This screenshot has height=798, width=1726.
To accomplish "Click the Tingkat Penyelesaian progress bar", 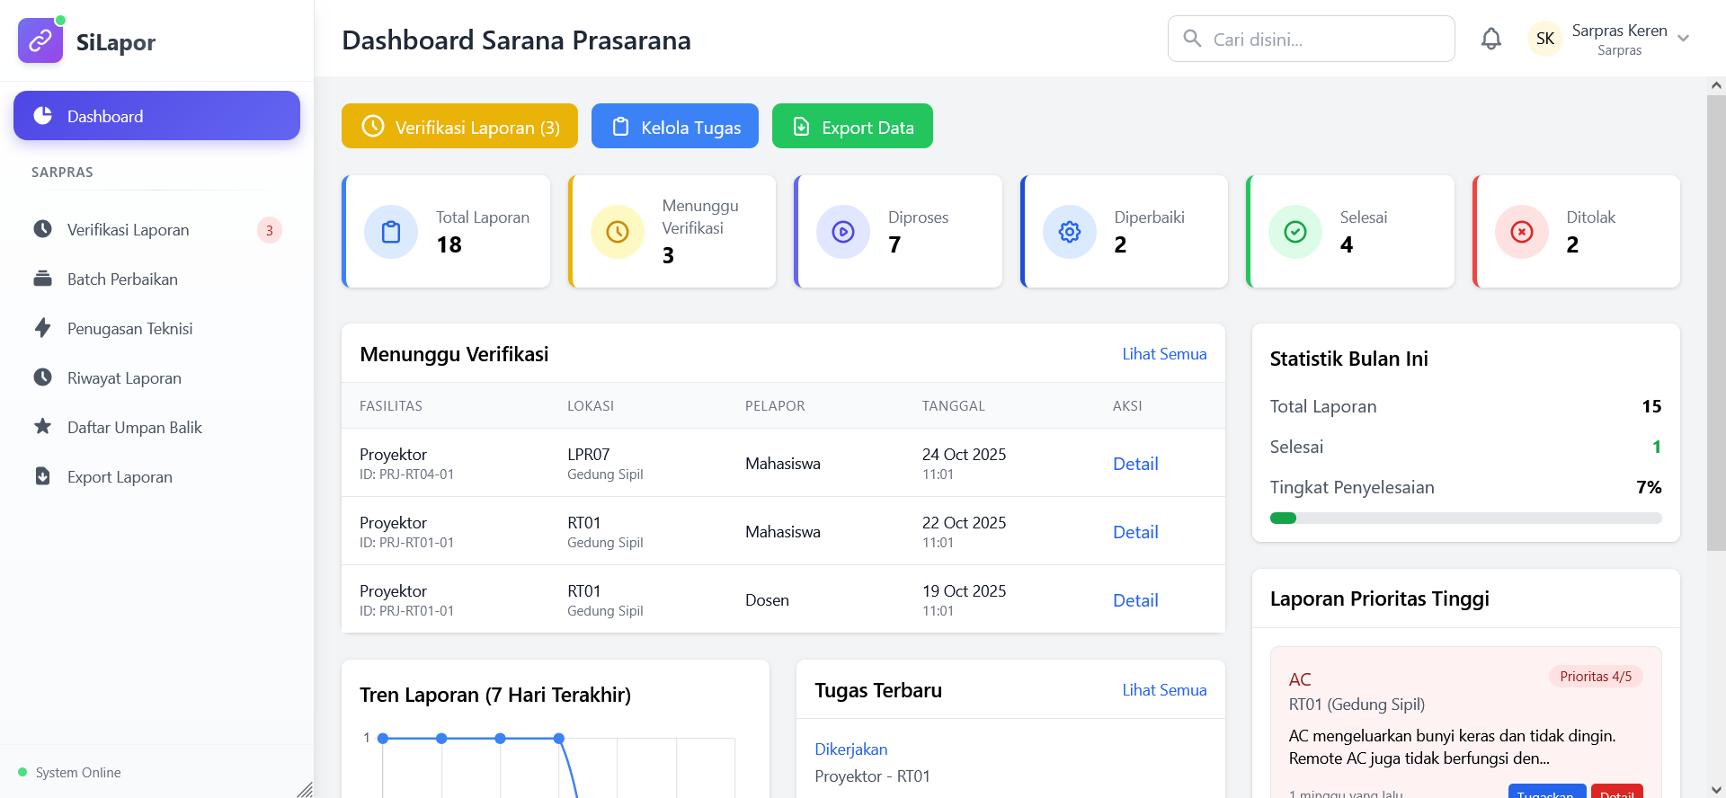I will coord(1465,518).
